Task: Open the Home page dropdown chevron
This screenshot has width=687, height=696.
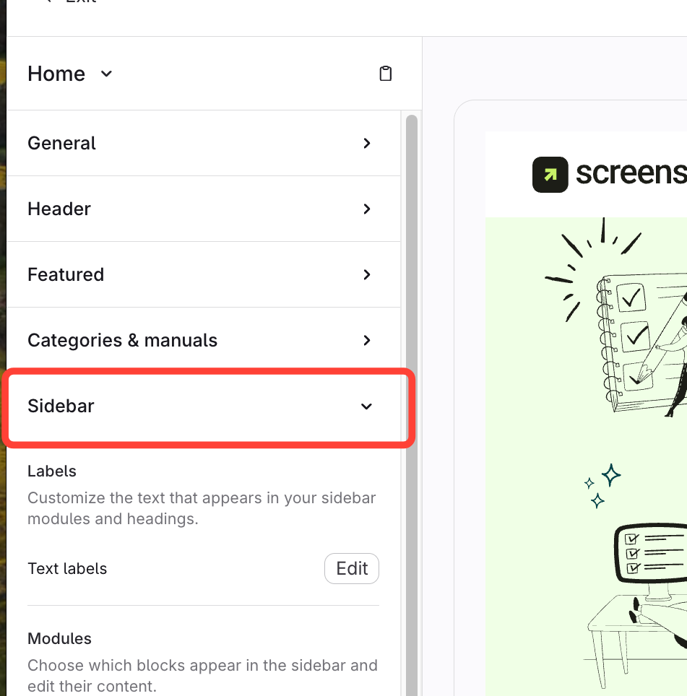Action: (106, 74)
